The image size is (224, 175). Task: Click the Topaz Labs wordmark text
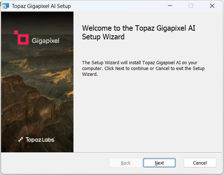tap(40, 140)
